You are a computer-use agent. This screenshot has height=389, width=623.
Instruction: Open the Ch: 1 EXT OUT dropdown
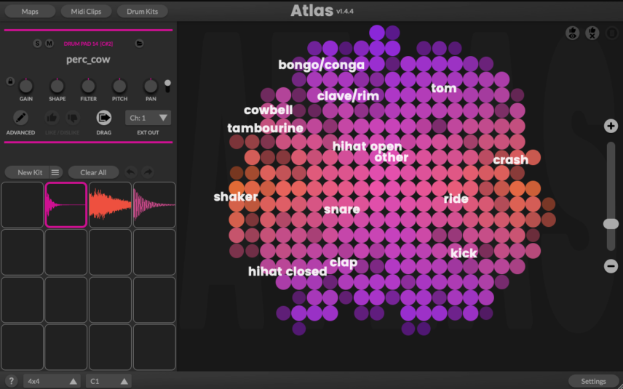148,118
